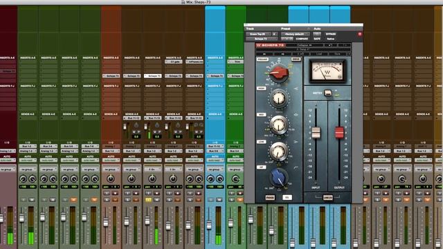443x249 pixels.
Task: Open 'auto read' mode on blue track
Action: 215,160
